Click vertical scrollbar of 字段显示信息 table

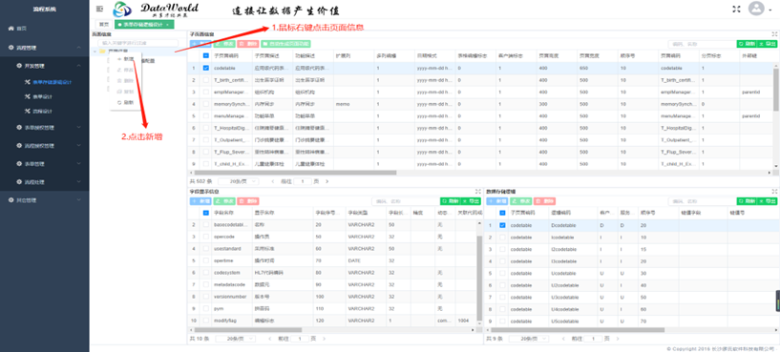tap(479, 279)
